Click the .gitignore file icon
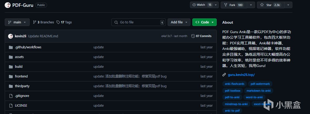 click(x=11, y=96)
